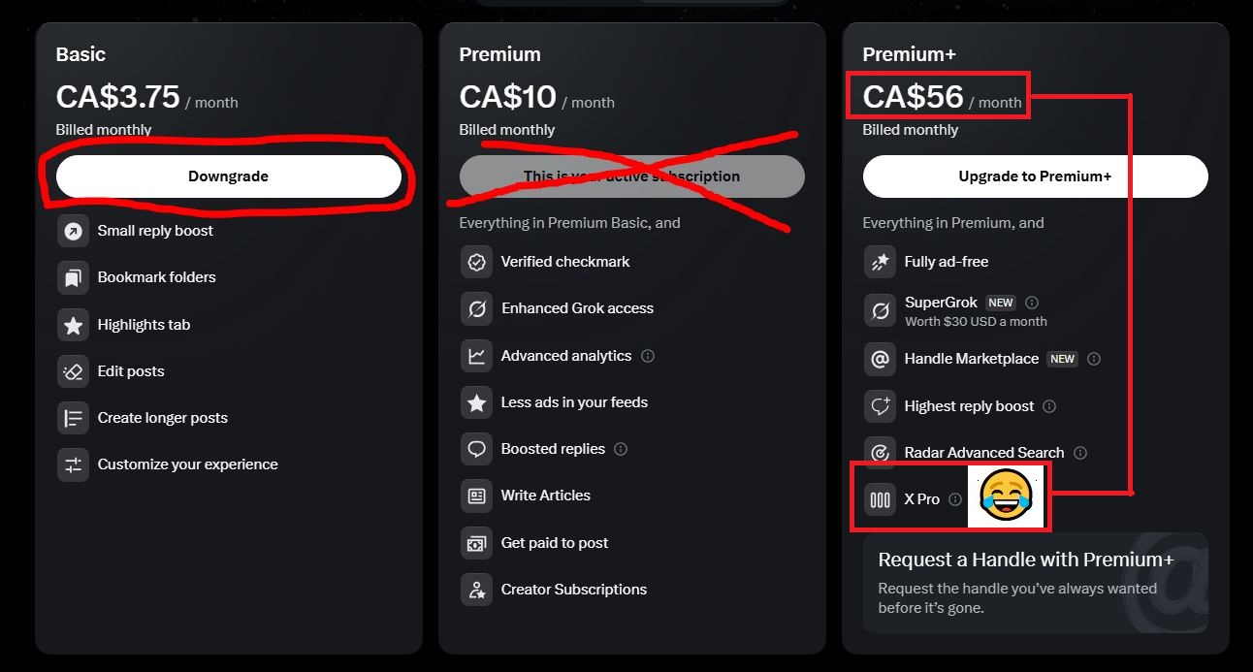Click the Bookmark folders icon
This screenshot has width=1253, height=672.
(73, 278)
